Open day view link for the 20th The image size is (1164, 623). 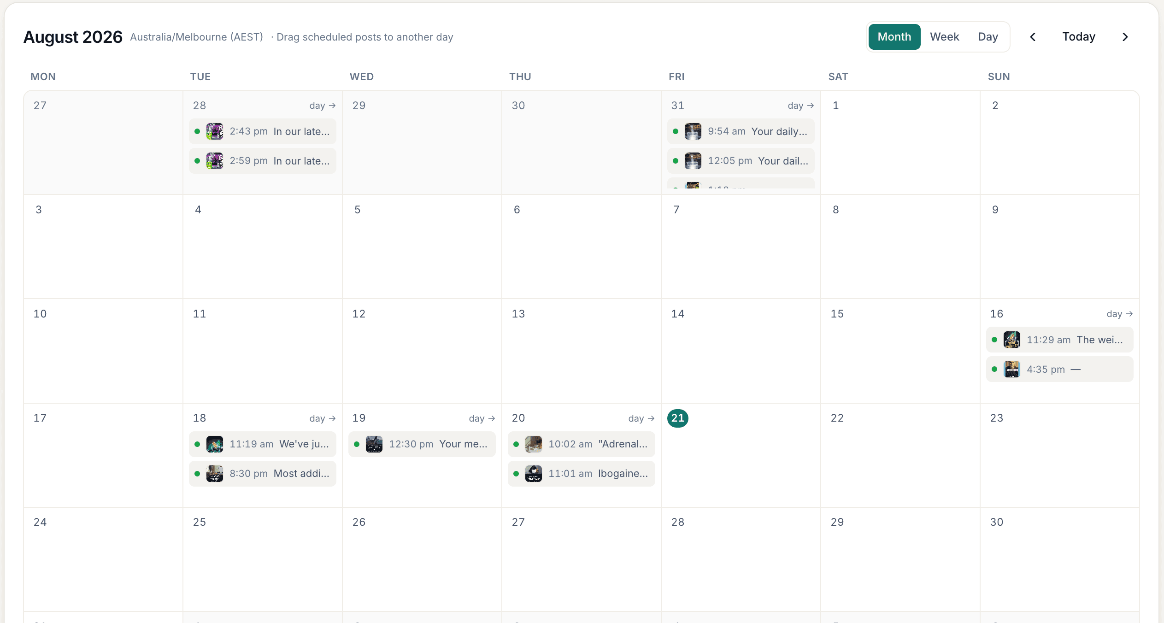click(641, 418)
